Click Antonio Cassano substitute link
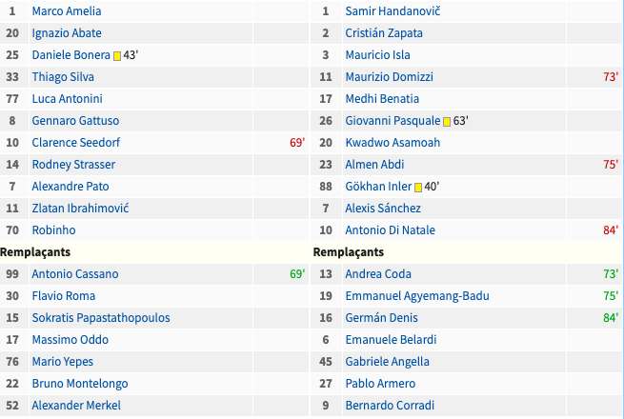Image resolution: width=624 pixels, height=419 pixels. point(75,274)
